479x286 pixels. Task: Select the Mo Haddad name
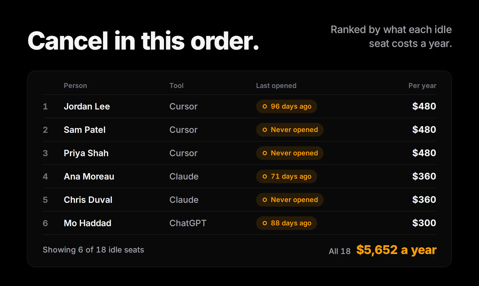coord(87,223)
